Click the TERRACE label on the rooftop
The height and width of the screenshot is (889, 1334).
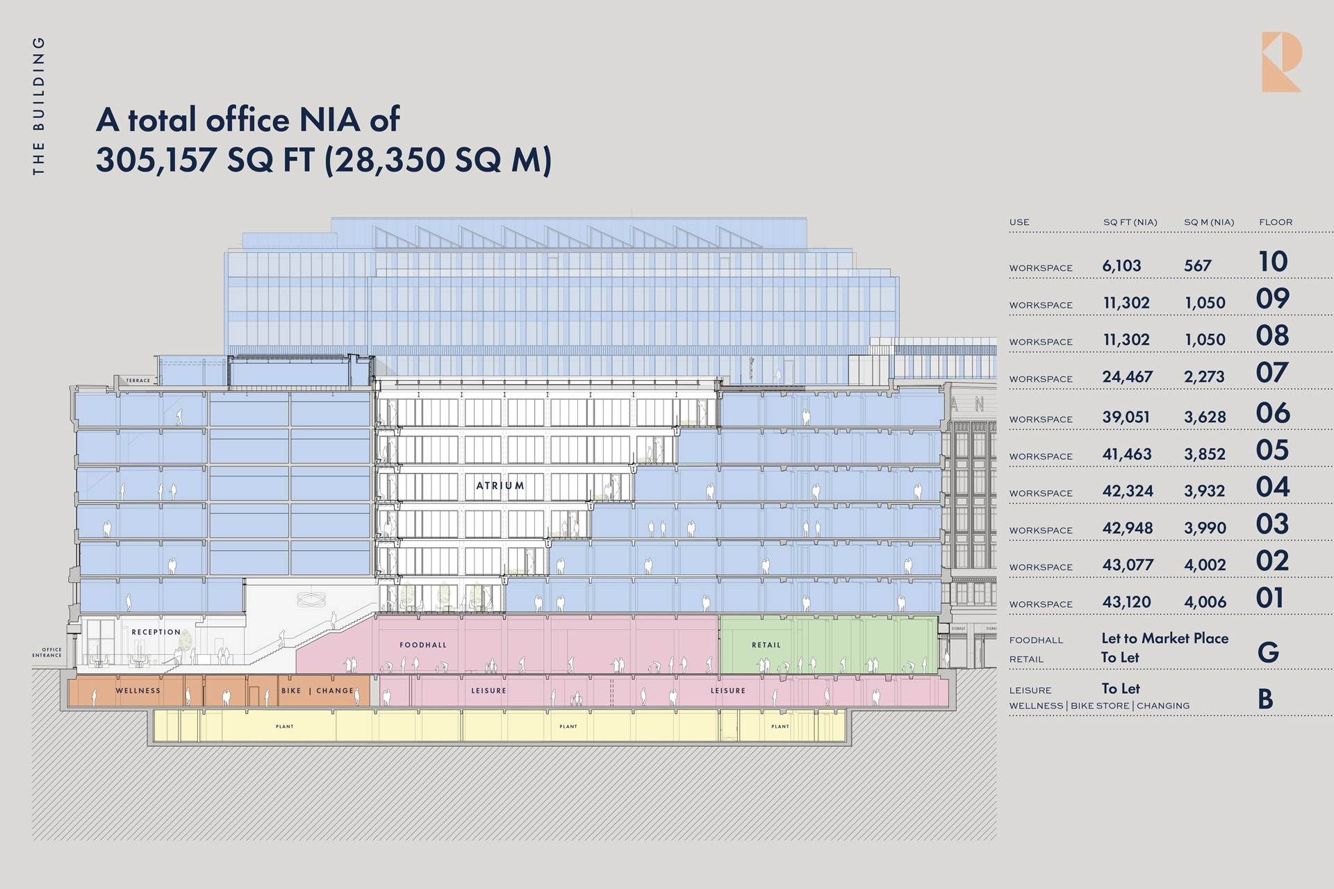click(x=138, y=381)
